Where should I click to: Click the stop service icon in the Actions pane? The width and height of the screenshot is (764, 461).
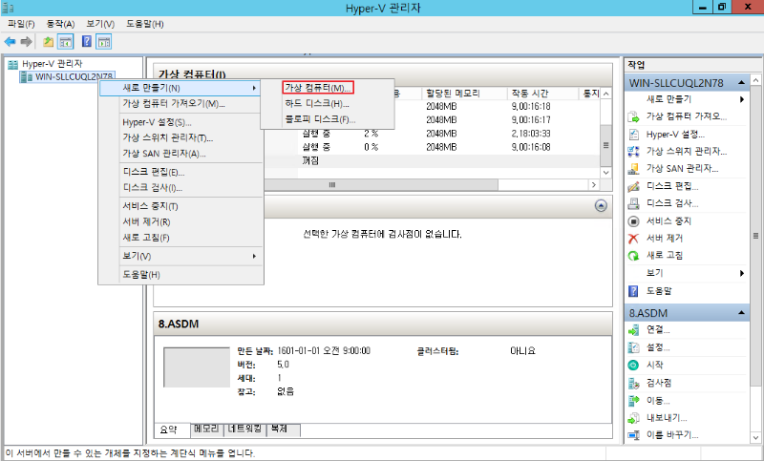633,221
